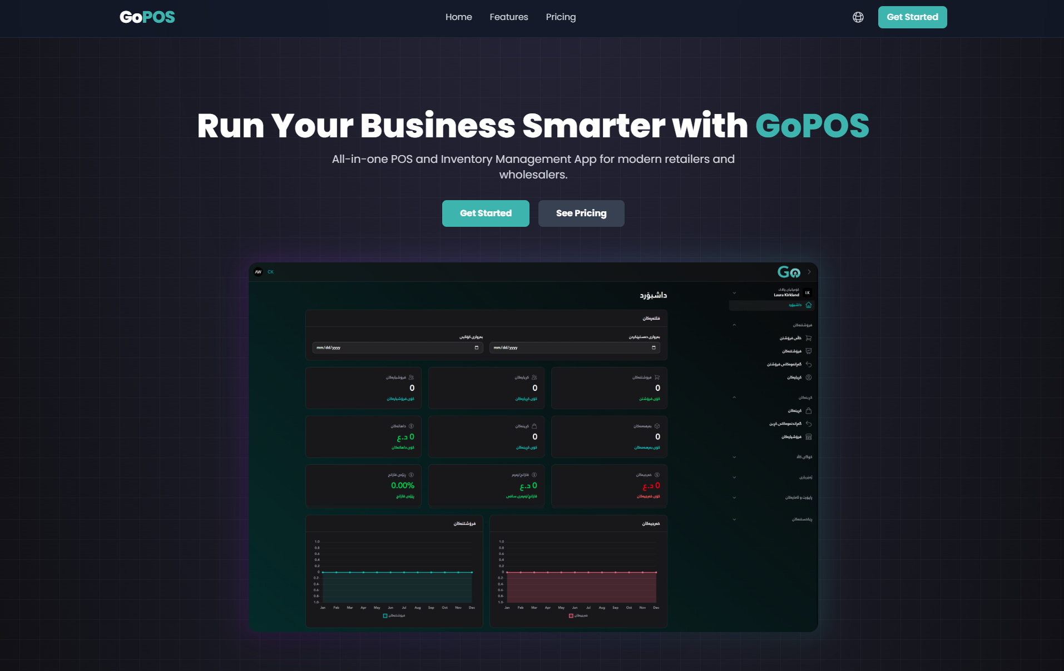Switch dashboard language to CK
Image resolution: width=1064 pixels, height=671 pixels.
(x=271, y=272)
